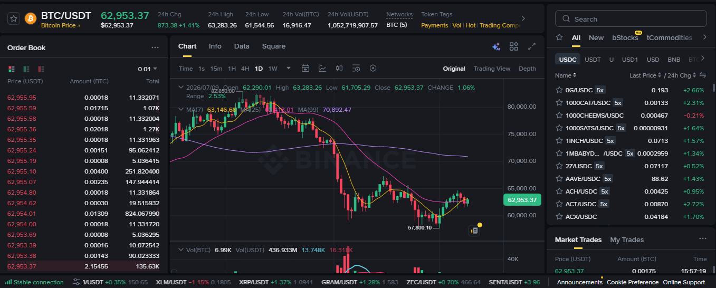The width and height of the screenshot is (716, 288).
Task: Open chart display settings list icon
Action: (356, 69)
